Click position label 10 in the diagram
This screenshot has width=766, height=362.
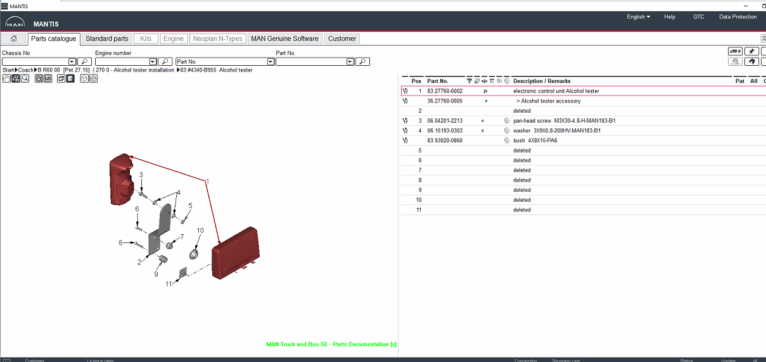200,230
